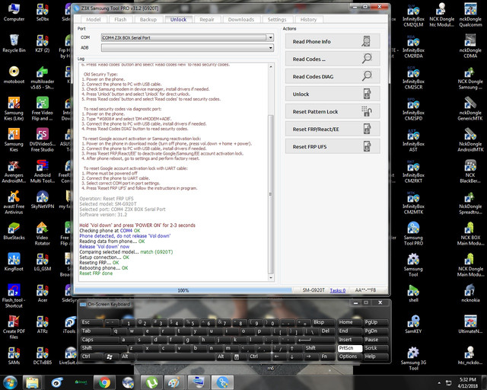Switch to the Downloads tab

241,20
